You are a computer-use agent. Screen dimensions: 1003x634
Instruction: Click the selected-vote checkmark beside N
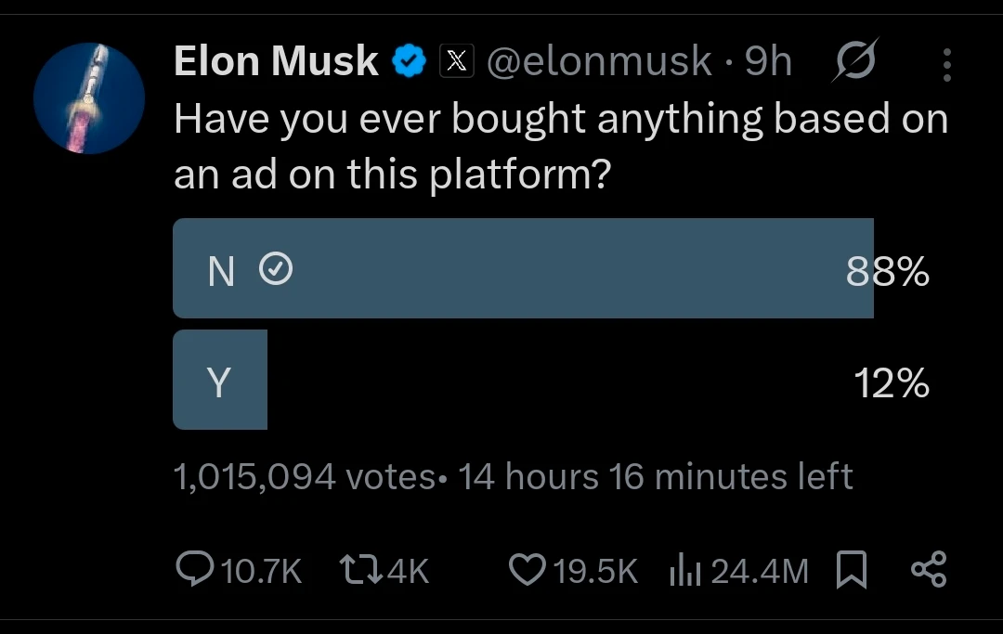coord(275,270)
